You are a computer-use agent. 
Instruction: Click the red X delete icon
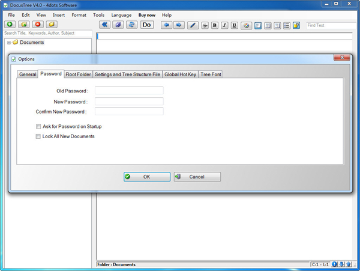(x=38, y=25)
